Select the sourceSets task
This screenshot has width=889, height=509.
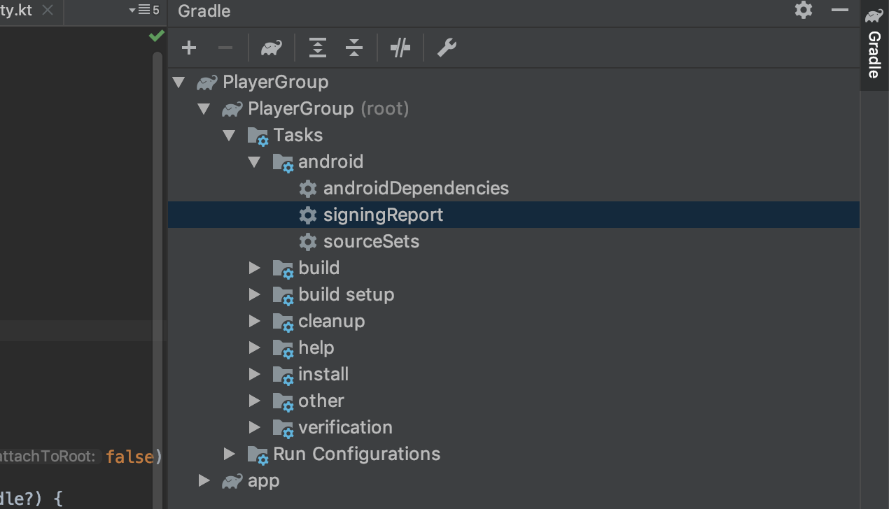click(371, 241)
